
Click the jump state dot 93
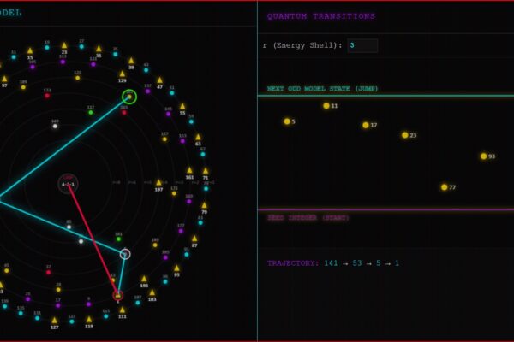[484, 156]
